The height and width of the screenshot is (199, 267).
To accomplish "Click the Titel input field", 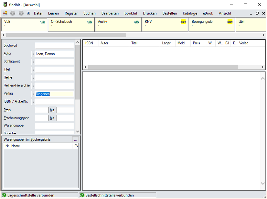I will [54, 70].
